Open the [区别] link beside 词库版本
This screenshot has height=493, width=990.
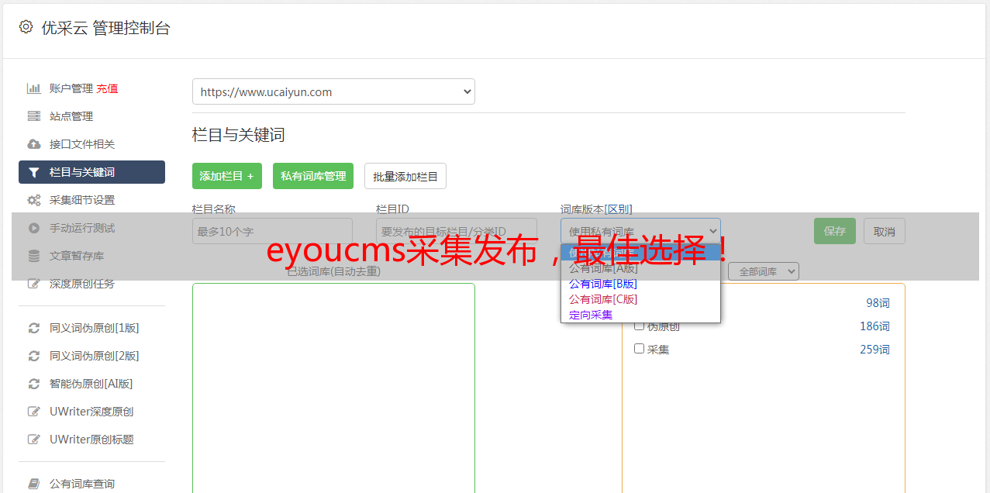[618, 209]
